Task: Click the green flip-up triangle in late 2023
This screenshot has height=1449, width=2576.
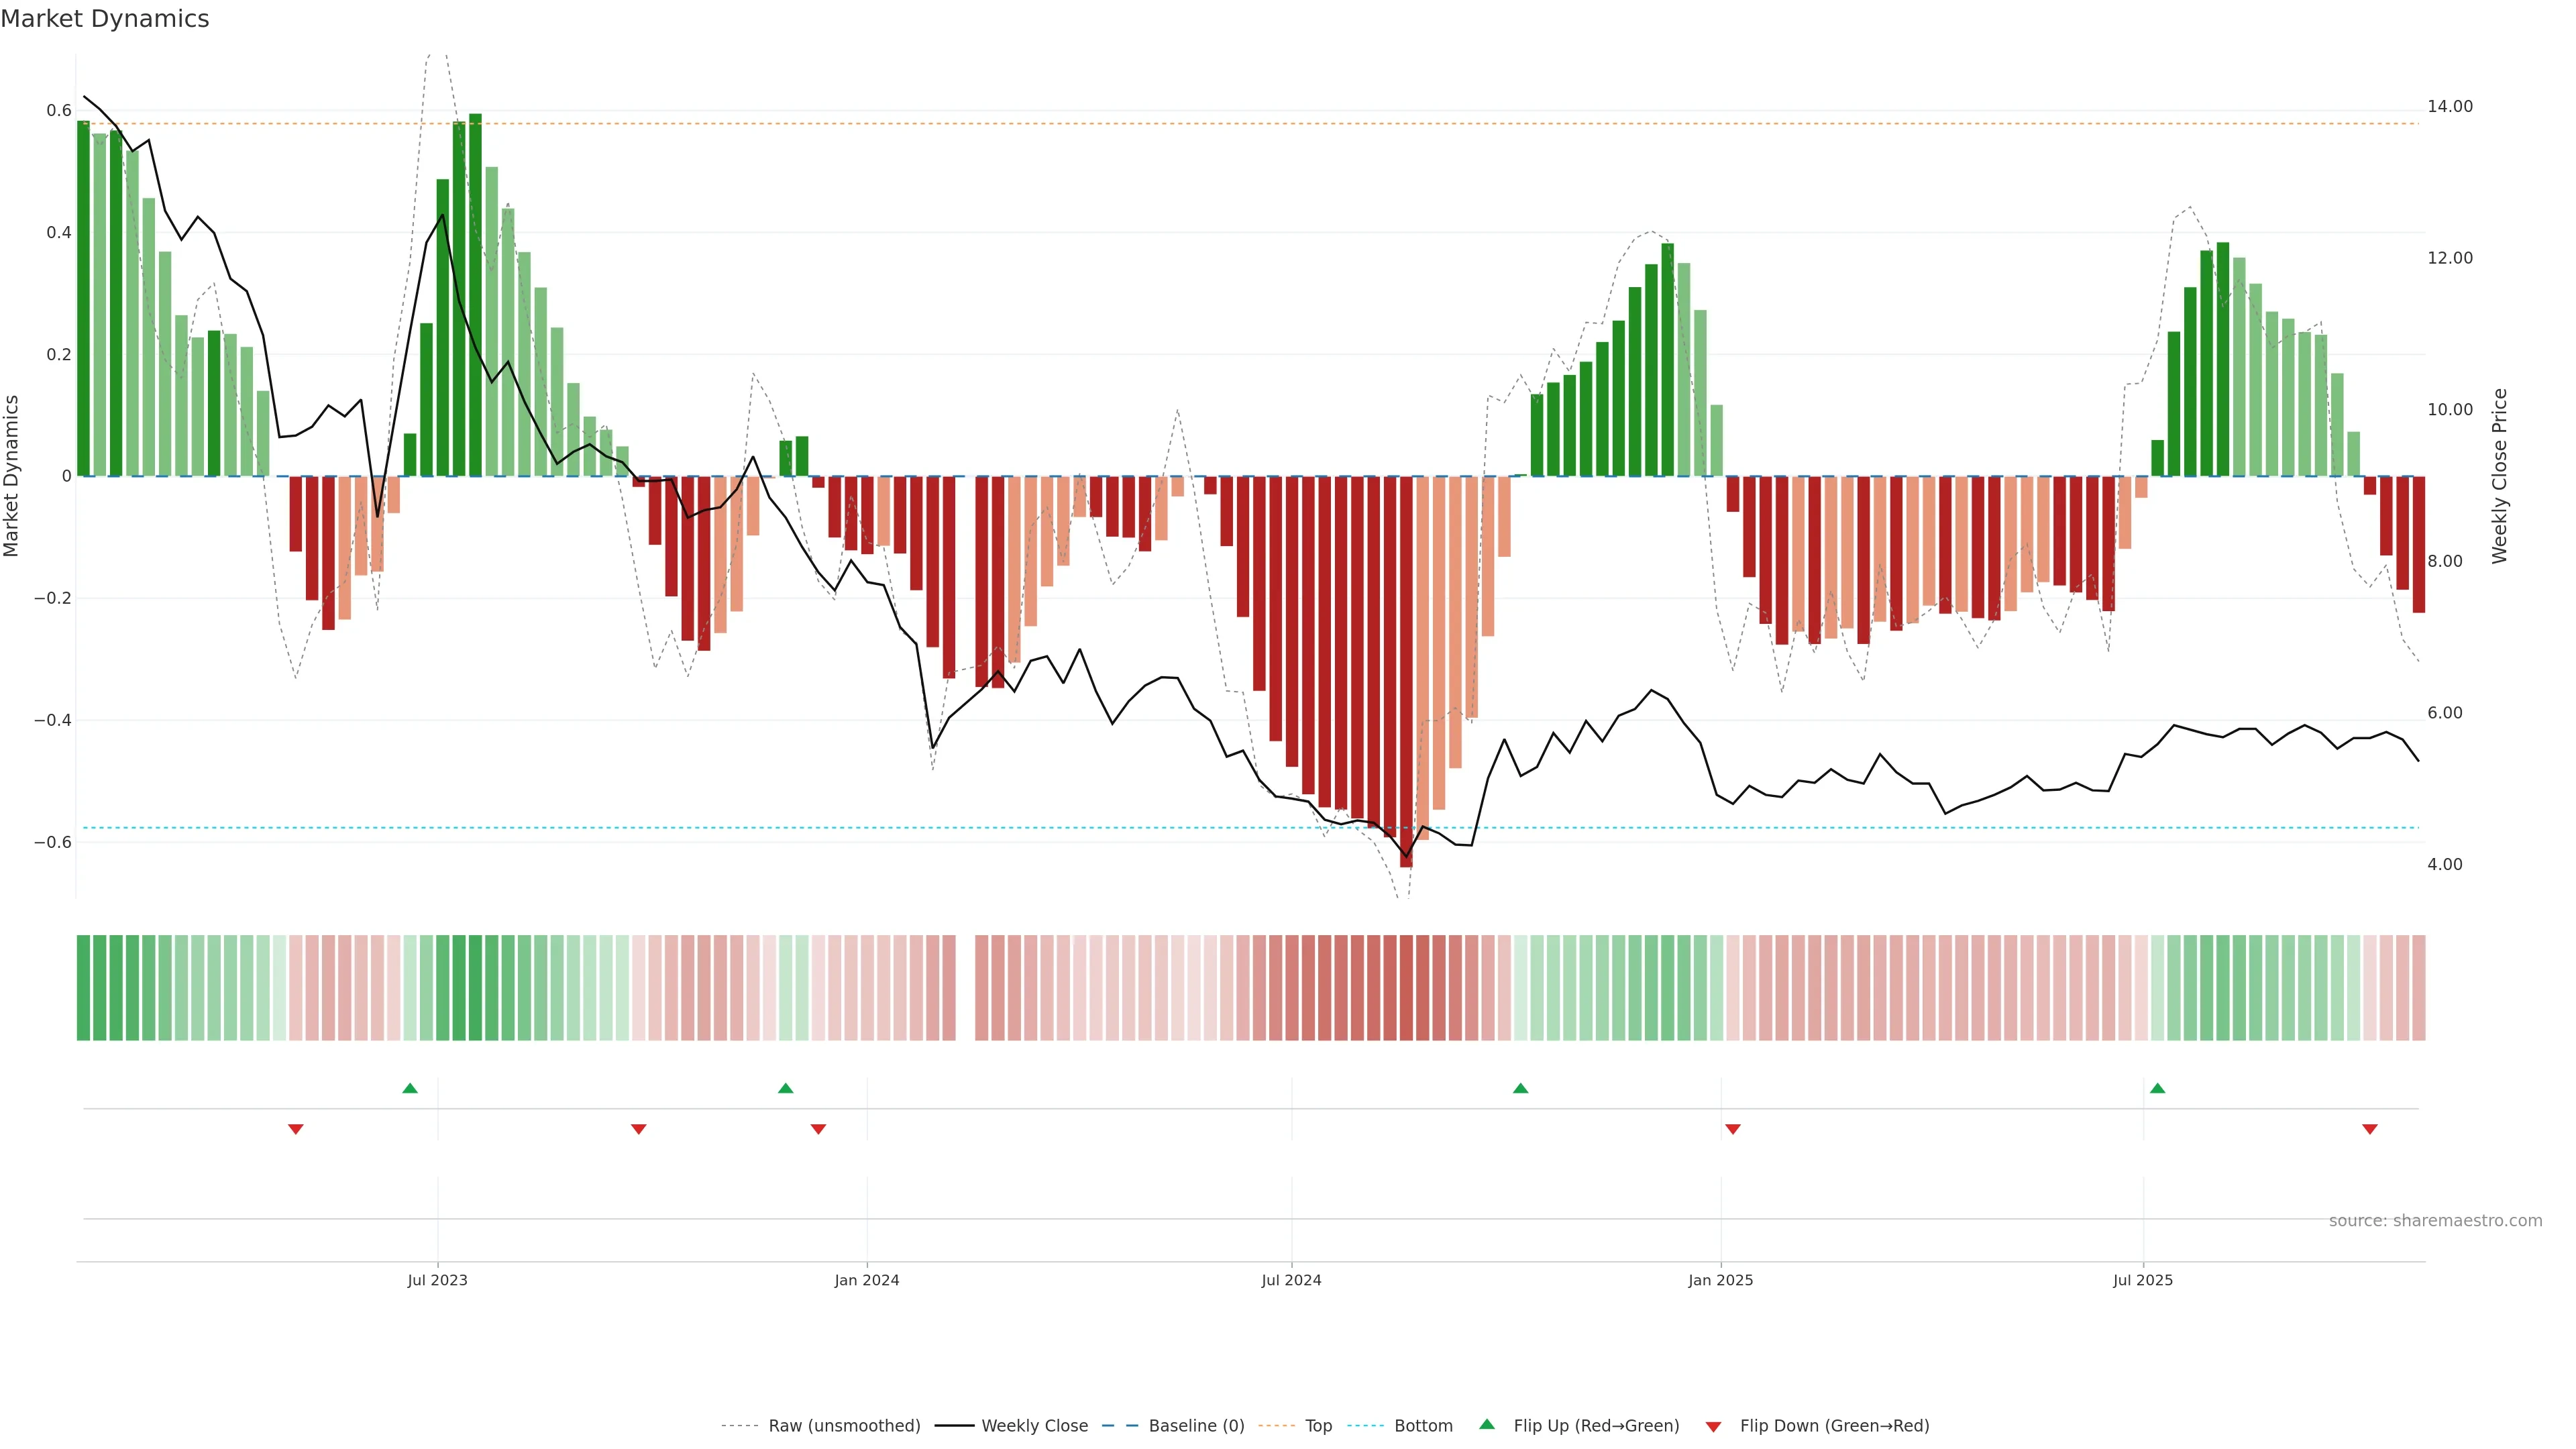Action: pos(785,1088)
